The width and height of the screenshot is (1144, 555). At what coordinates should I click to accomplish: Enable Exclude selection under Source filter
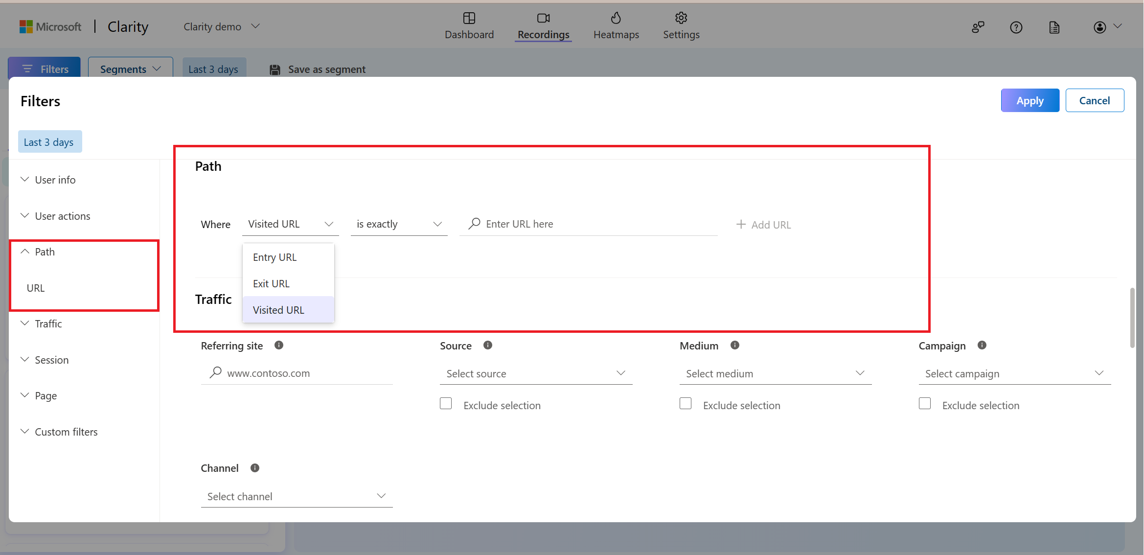coord(446,403)
